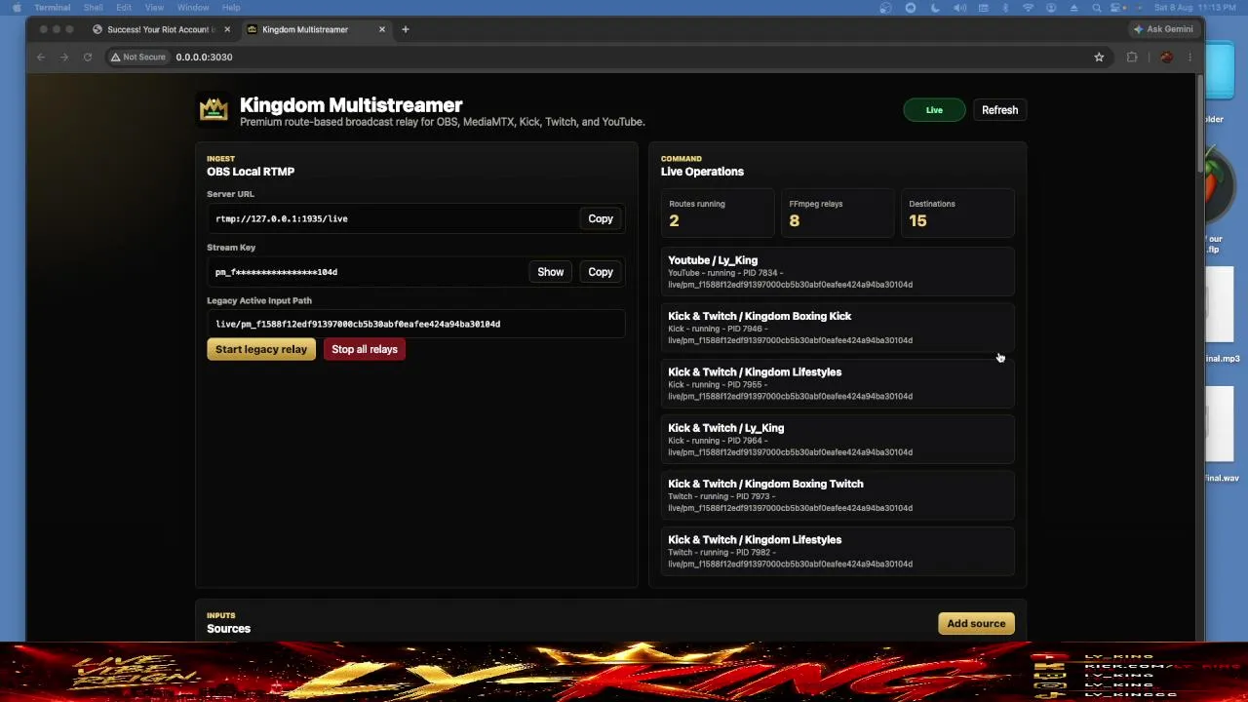This screenshot has height=702, width=1248.
Task: Select the Kick & Twitch / Ly_King route
Action: (x=838, y=440)
